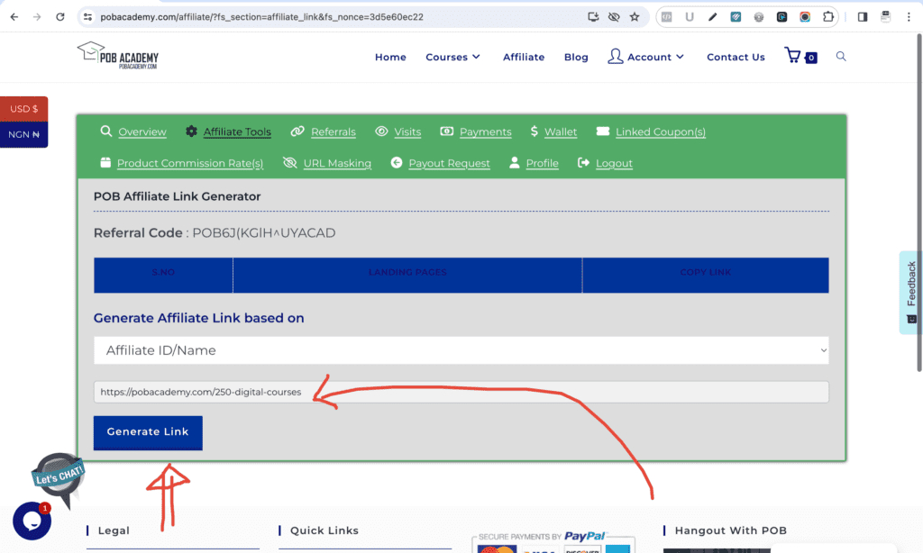This screenshot has width=923, height=553.
Task: Open the browser Extensions puzzle icon
Action: point(828,17)
